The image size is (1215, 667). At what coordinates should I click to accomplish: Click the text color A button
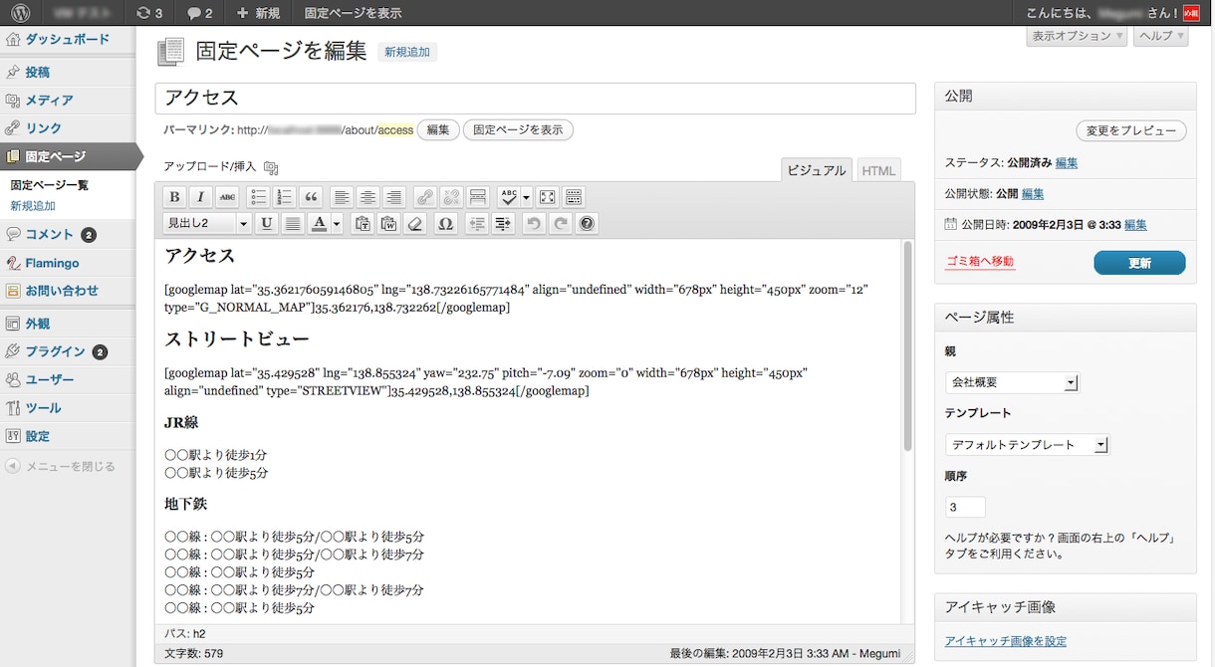319,224
